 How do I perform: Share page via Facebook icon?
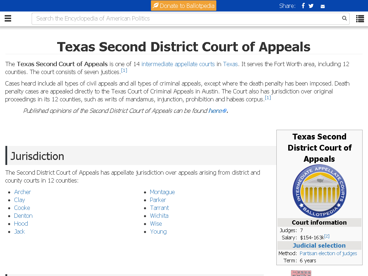tap(303, 6)
